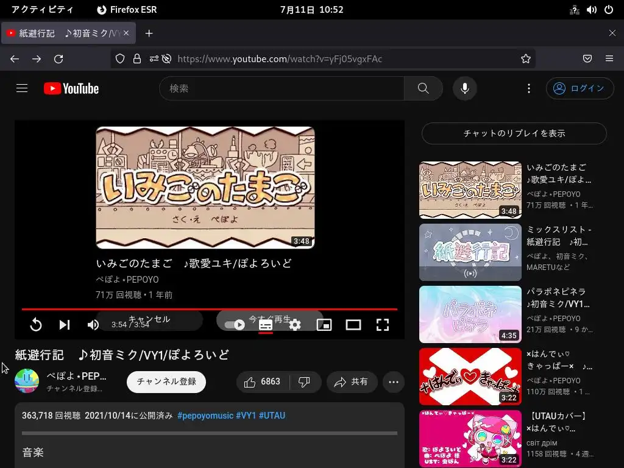Open Firefox application menu
This screenshot has width=624, height=468.
[609, 59]
